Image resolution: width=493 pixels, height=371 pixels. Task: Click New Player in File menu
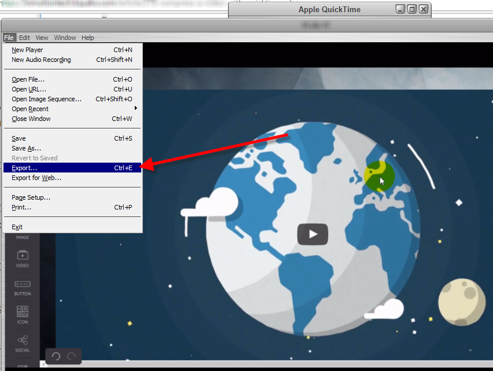[x=27, y=50]
